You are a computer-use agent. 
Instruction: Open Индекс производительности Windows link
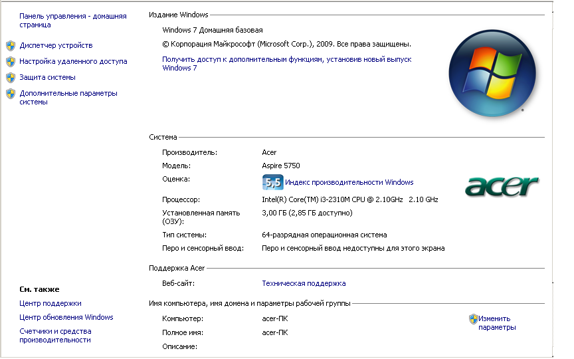349,182
